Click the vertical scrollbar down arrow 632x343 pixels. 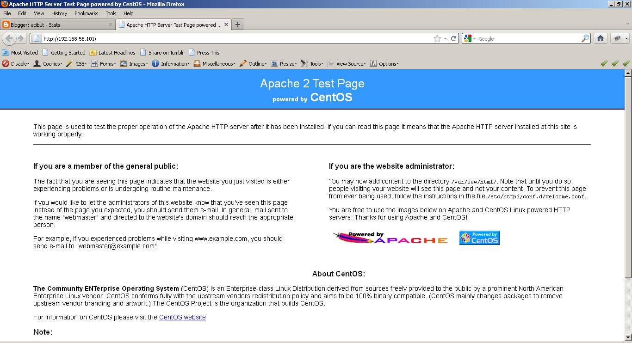pos(628,337)
